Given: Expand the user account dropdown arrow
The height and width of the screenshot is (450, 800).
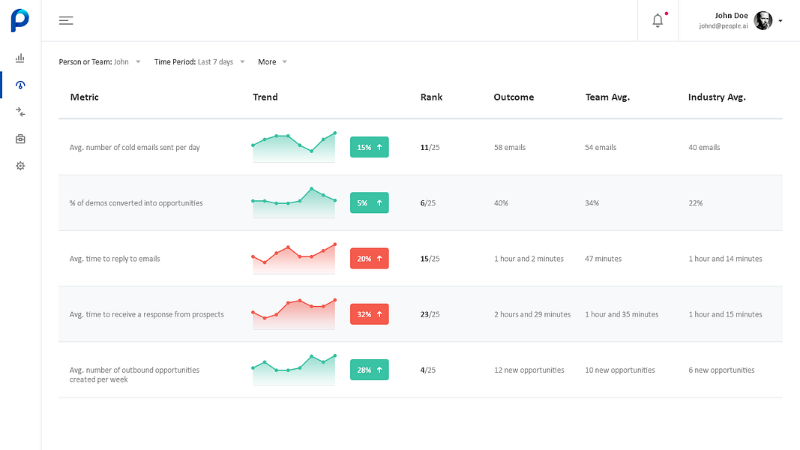Looking at the screenshot, I should tap(780, 21).
